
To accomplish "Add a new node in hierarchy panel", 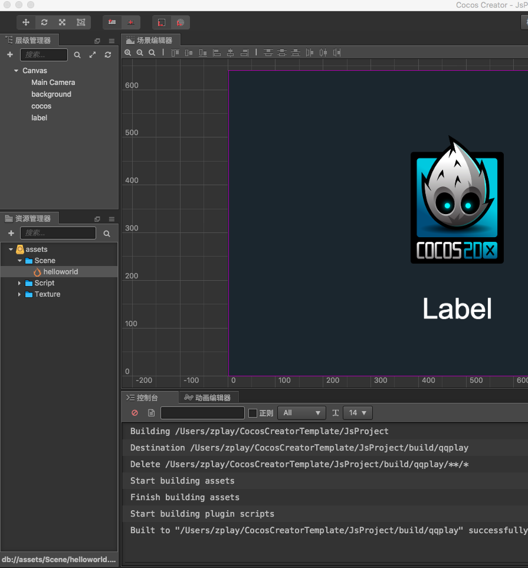I will coord(10,55).
